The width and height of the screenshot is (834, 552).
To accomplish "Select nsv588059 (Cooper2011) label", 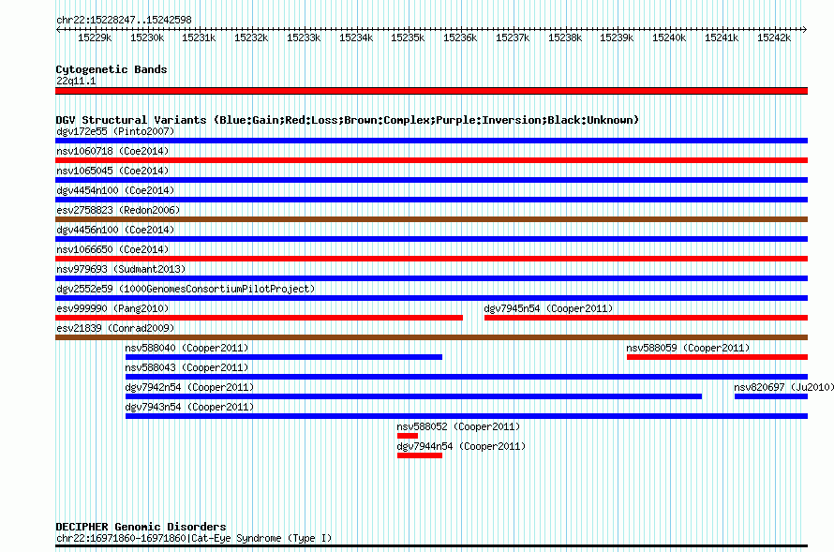I will pyautogui.click(x=688, y=348).
